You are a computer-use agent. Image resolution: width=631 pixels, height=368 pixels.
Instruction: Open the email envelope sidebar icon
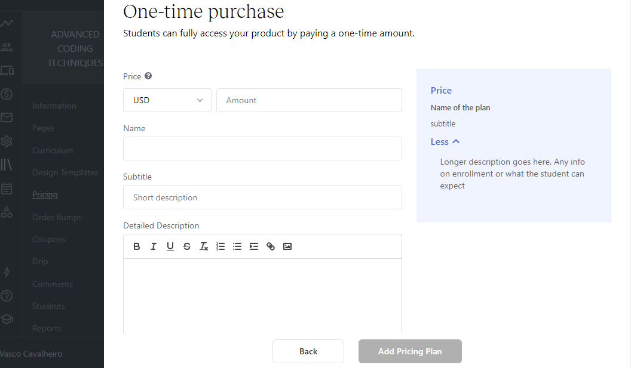pos(7,117)
